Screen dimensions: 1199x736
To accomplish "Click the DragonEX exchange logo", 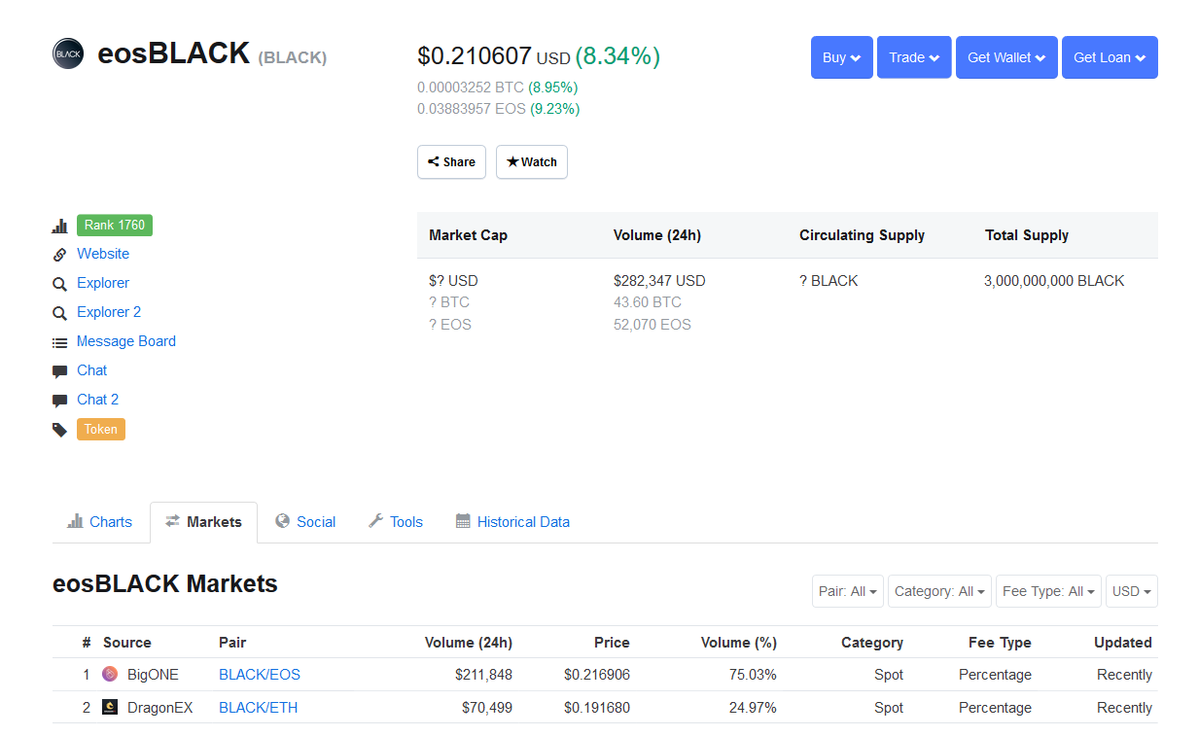I will click(110, 707).
